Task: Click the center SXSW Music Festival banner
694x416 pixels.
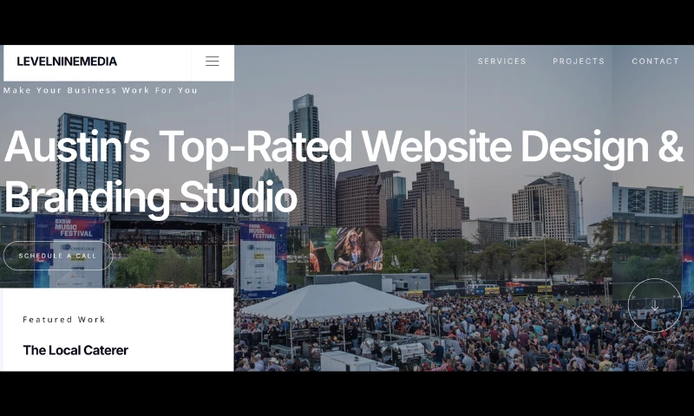Action: click(x=263, y=256)
